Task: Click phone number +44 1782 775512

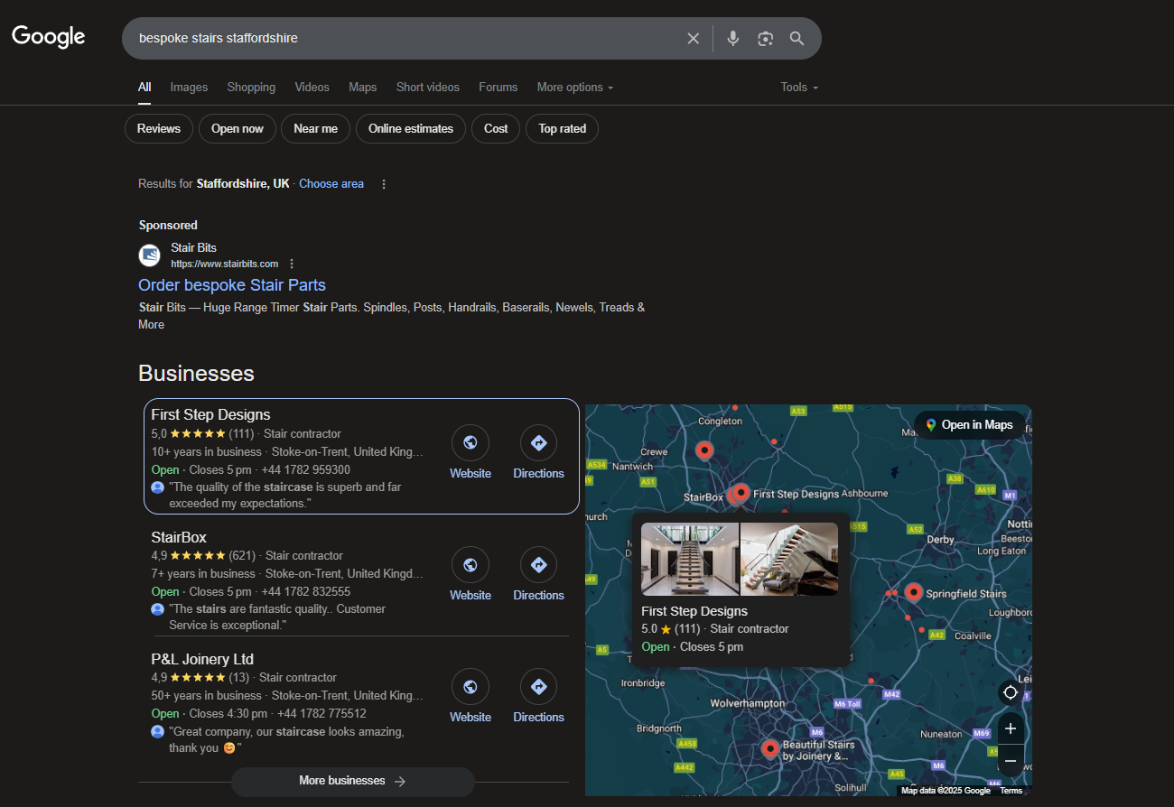Action: 322,714
